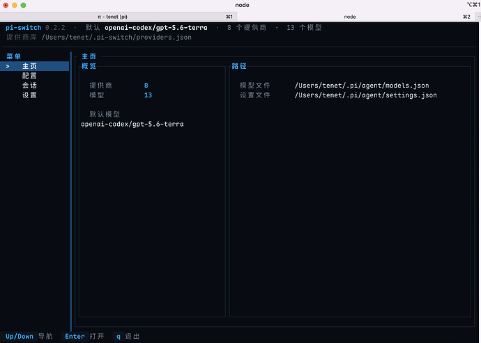This screenshot has height=343, width=481.
Task: Open the 会话 menu item
Action: point(29,86)
